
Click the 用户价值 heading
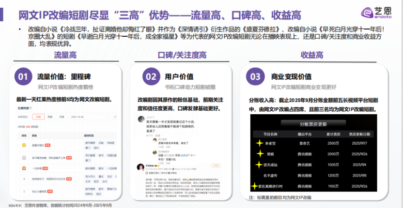pyautogui.click(x=179, y=76)
